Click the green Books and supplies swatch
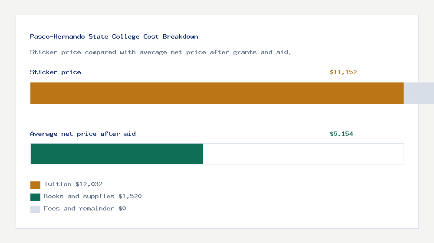Viewport: 434px width, 243px height. pos(35,197)
